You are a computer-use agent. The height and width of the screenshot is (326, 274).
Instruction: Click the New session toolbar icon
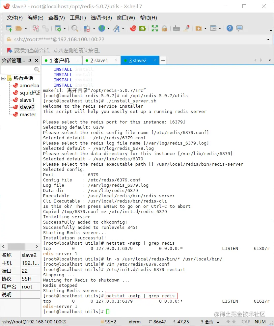click(x=9, y=28)
